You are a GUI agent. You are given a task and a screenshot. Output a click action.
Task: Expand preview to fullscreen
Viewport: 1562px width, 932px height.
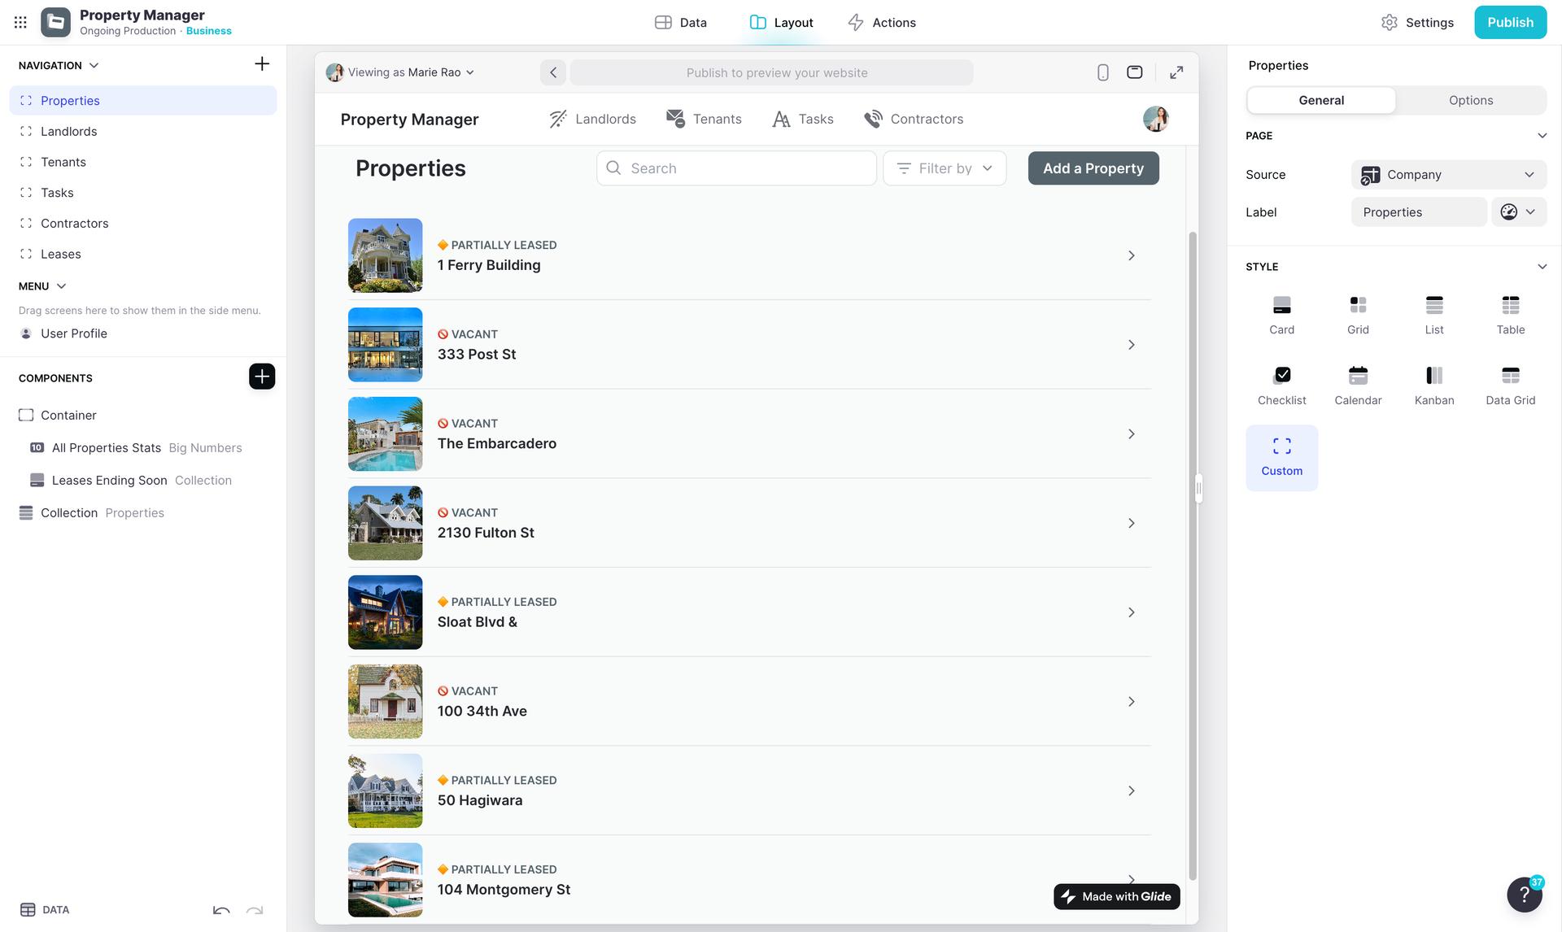[x=1176, y=72]
